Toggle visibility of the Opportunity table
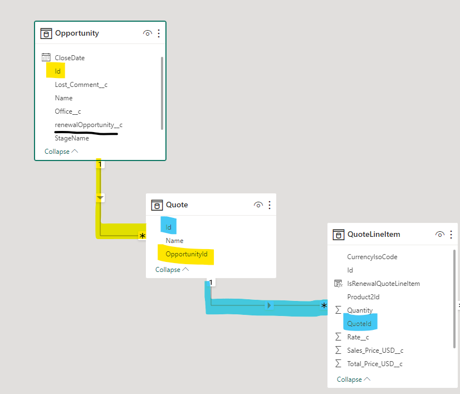The image size is (460, 394). pyautogui.click(x=148, y=33)
